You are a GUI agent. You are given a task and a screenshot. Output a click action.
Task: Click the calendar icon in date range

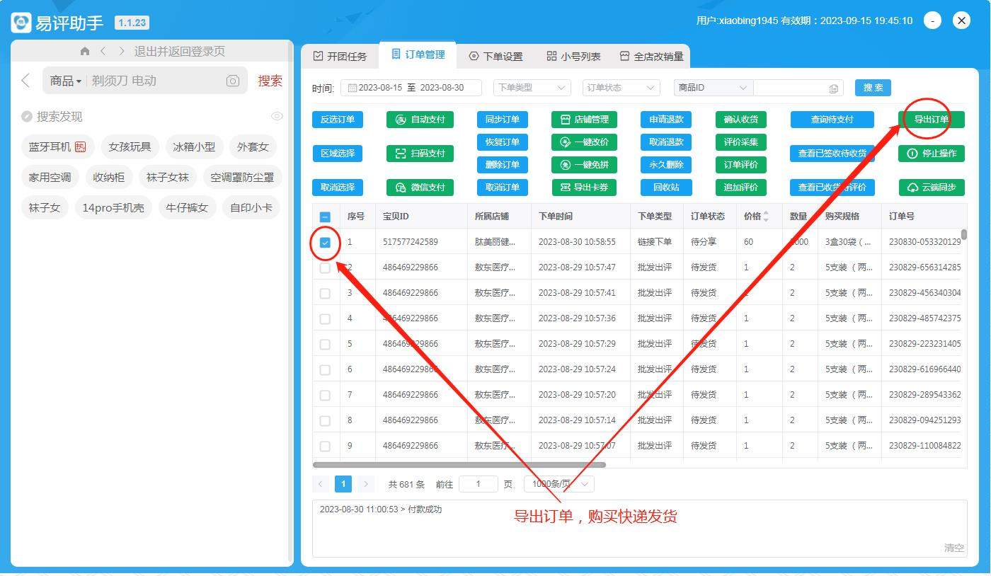(352, 88)
